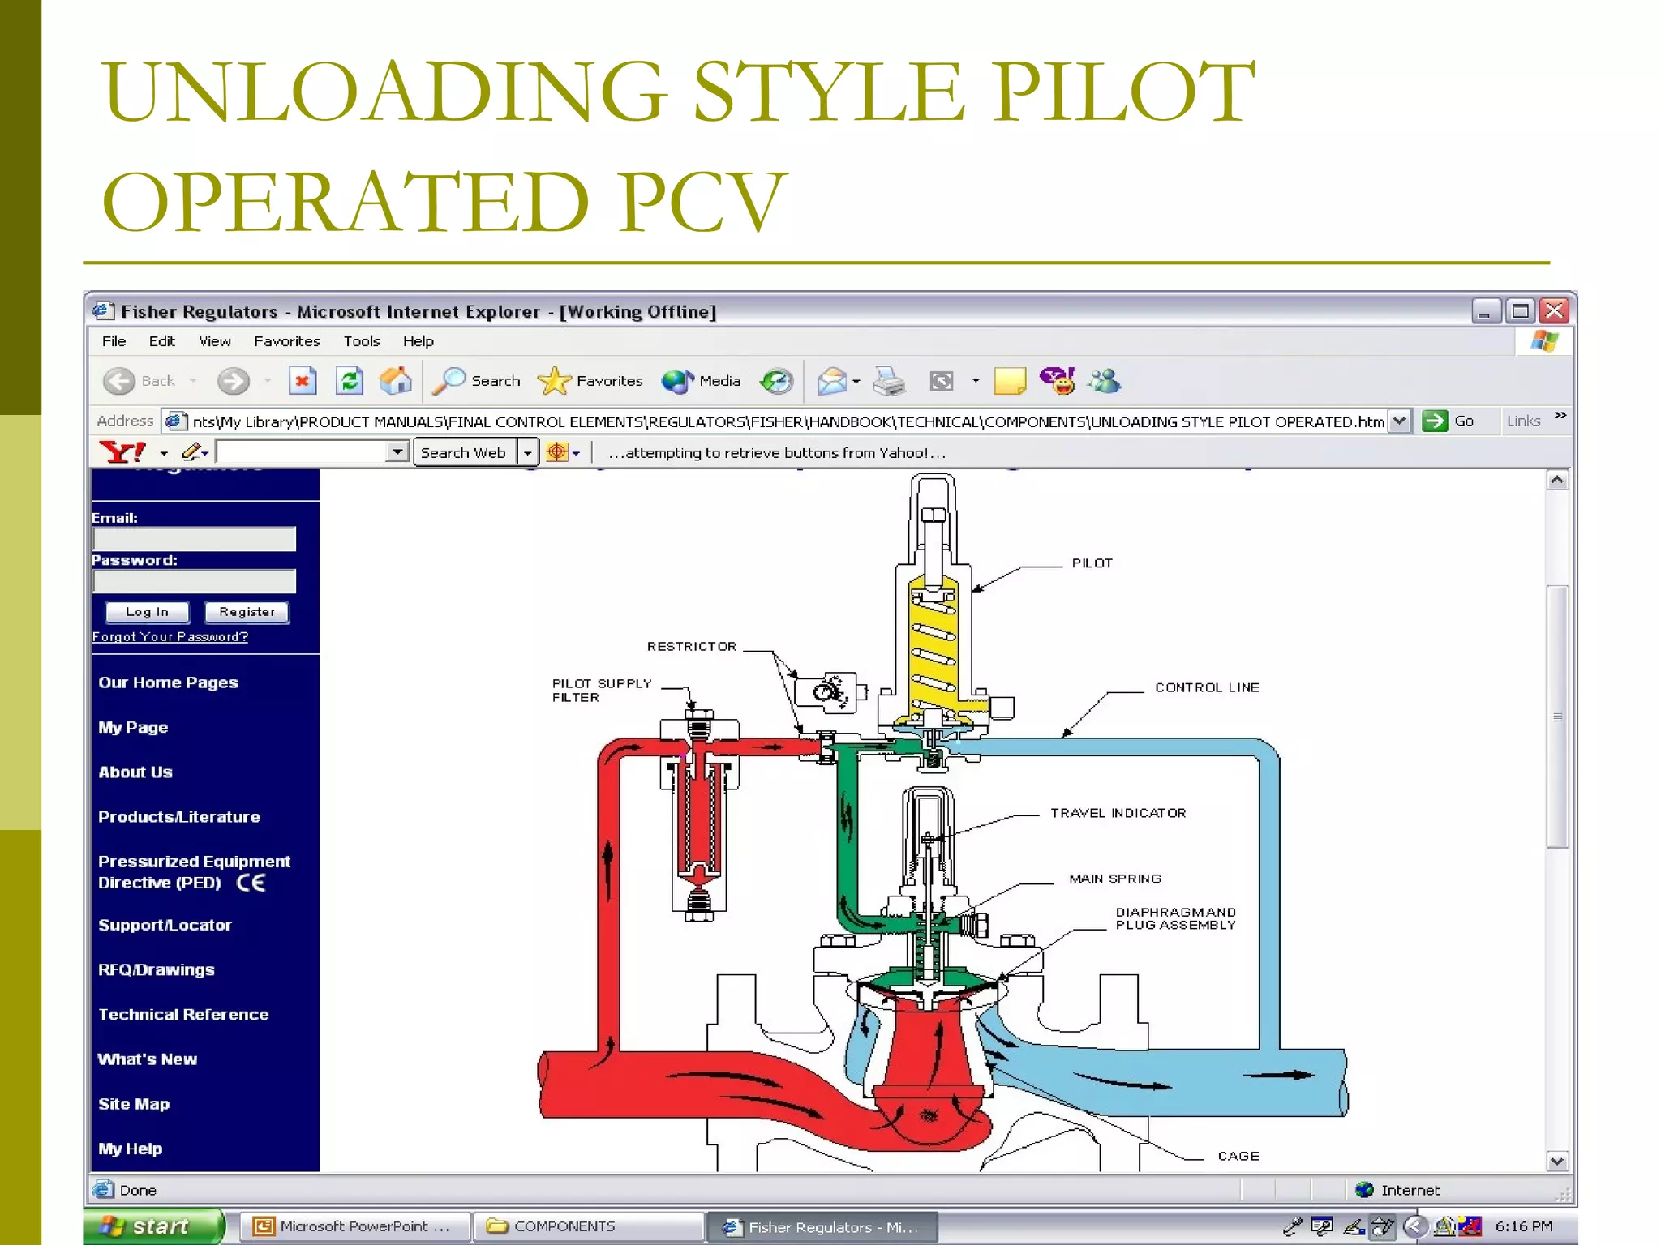Switch to Microsoft PowerPoint taskbar button
Image resolution: width=1661 pixels, height=1245 pixels.
pyautogui.click(x=356, y=1226)
